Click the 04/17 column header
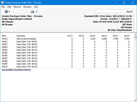This screenshot has height=102, width=137. 104,36
